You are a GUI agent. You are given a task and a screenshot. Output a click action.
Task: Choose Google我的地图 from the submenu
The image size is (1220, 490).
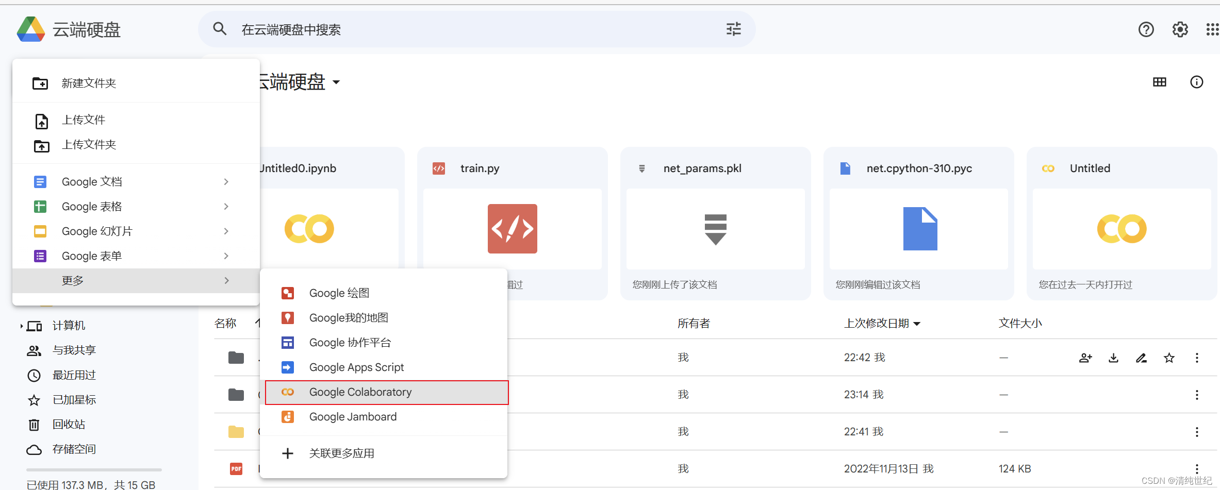click(384, 318)
